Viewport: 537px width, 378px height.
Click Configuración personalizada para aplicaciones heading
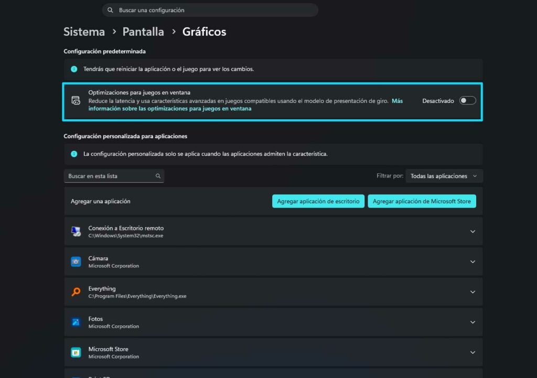(125, 136)
